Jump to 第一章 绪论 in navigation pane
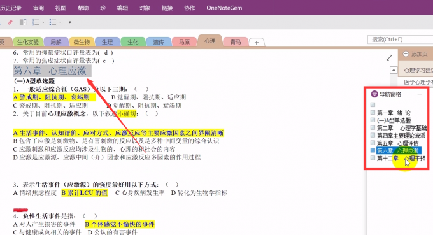This screenshot has width=433, height=235. (394, 113)
